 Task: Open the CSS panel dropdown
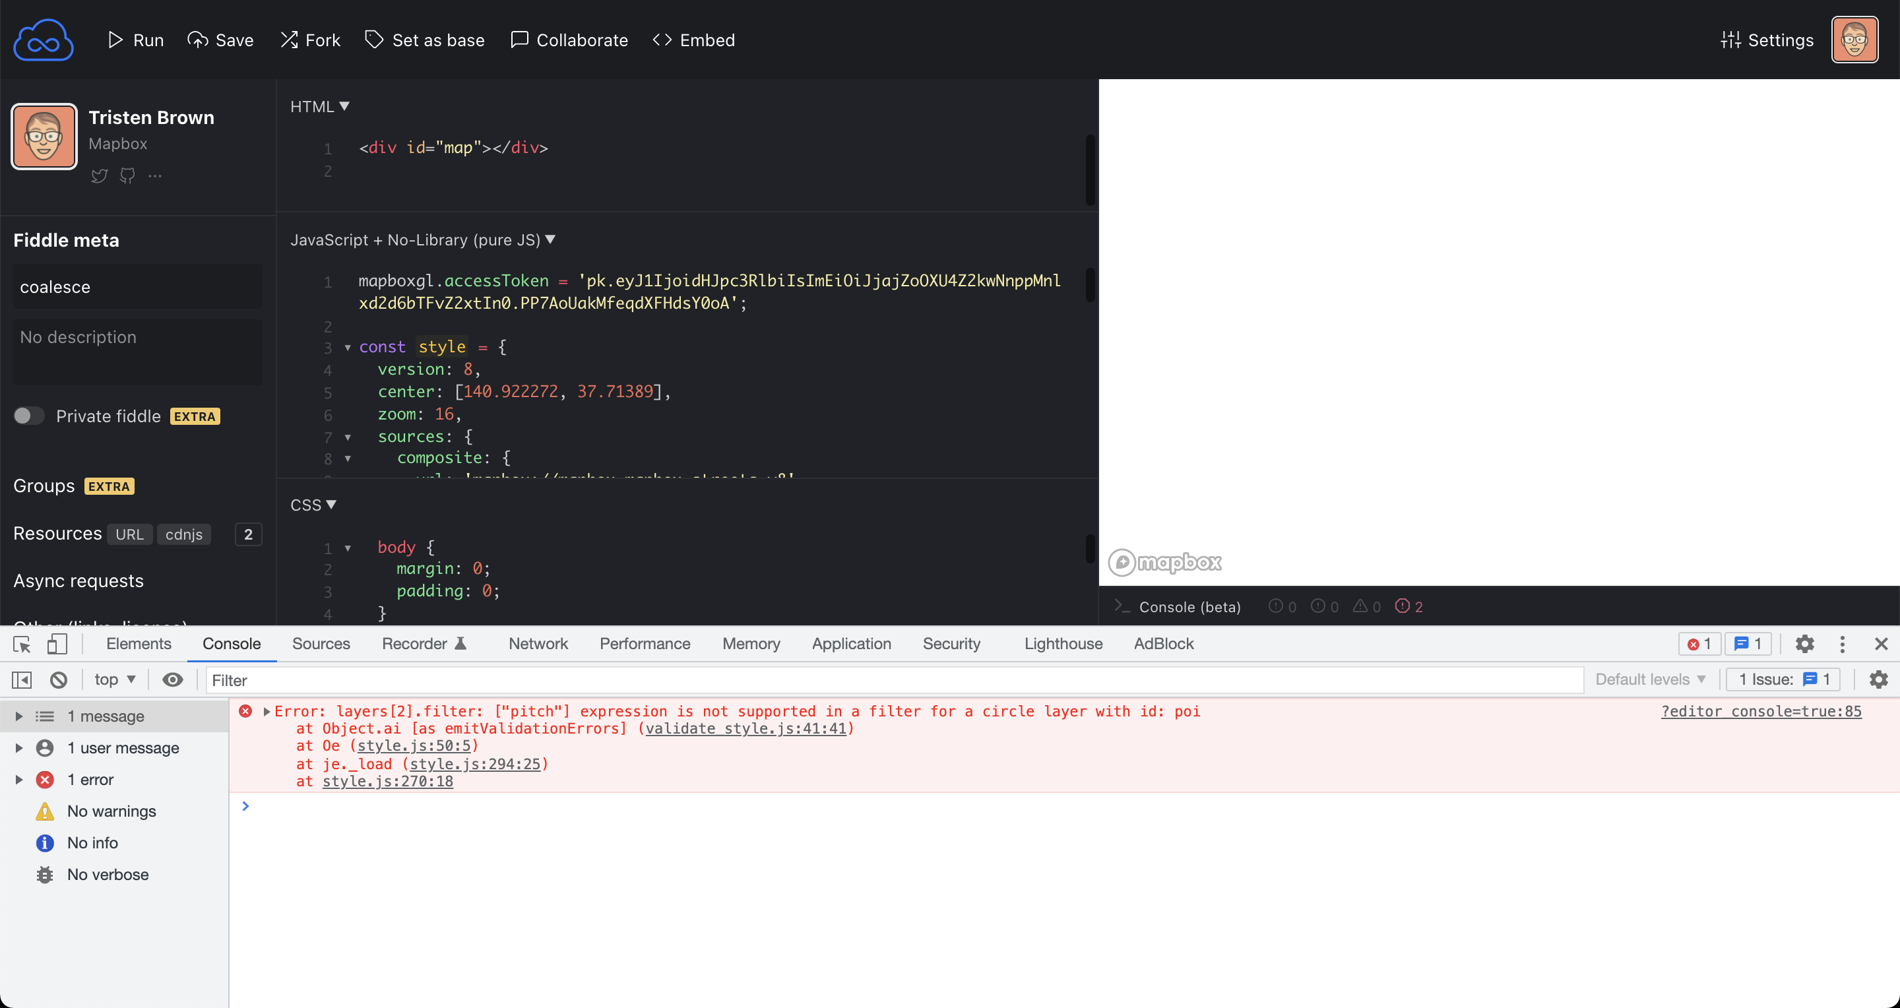click(x=313, y=505)
